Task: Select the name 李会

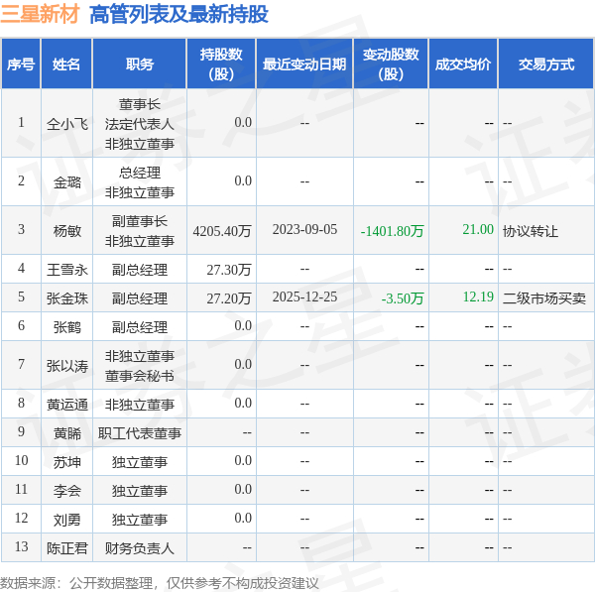Action: pyautogui.click(x=67, y=492)
